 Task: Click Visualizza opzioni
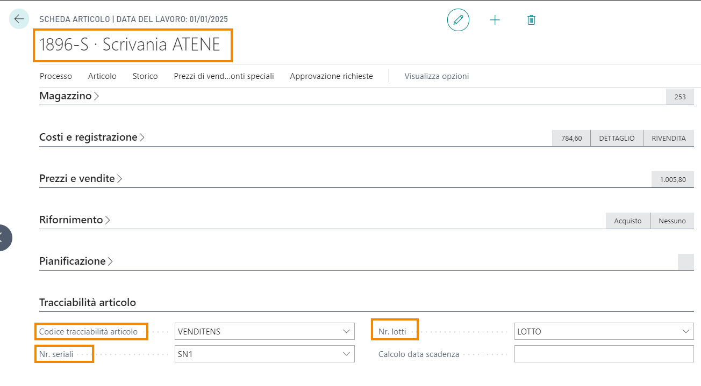pyautogui.click(x=437, y=76)
